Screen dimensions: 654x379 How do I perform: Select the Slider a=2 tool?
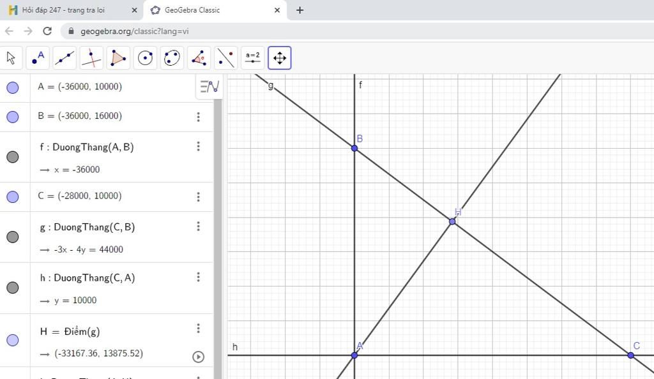coord(252,58)
